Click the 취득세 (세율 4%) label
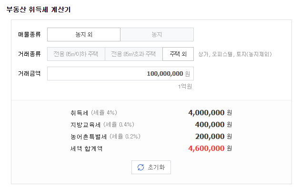Image resolution: width=300 pixels, height=188 pixels. [x=94, y=113]
